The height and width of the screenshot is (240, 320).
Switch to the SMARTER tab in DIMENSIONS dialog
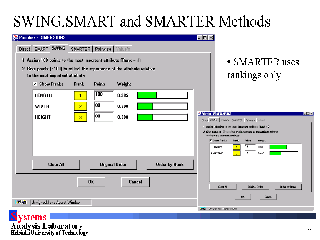pyautogui.click(x=80, y=49)
